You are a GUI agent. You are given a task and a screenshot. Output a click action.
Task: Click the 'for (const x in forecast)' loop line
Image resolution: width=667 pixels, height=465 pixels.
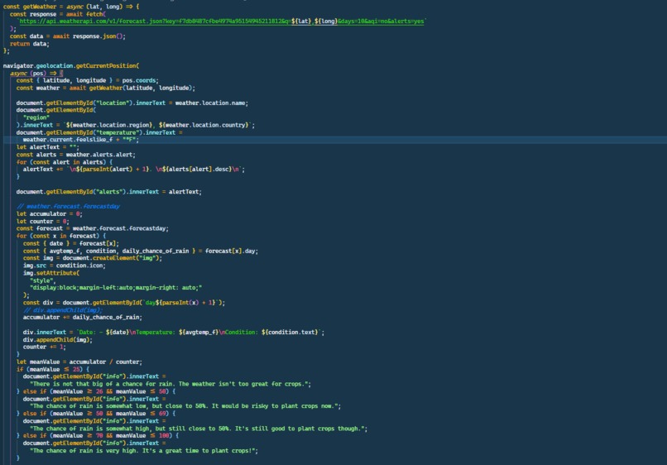click(x=61, y=236)
